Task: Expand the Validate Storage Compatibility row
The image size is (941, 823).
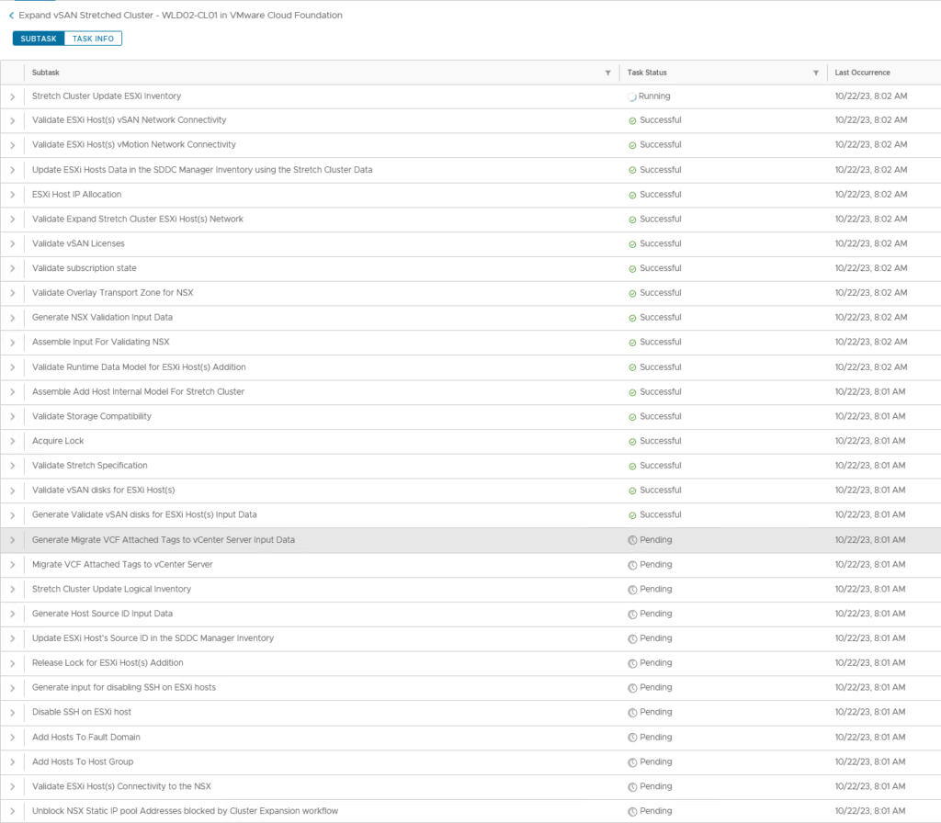Action: 13,417
